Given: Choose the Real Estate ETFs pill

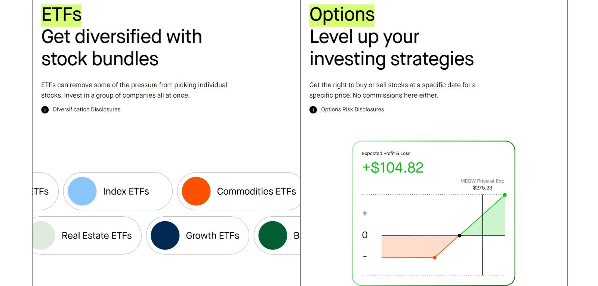Looking at the screenshot, I should [x=87, y=235].
